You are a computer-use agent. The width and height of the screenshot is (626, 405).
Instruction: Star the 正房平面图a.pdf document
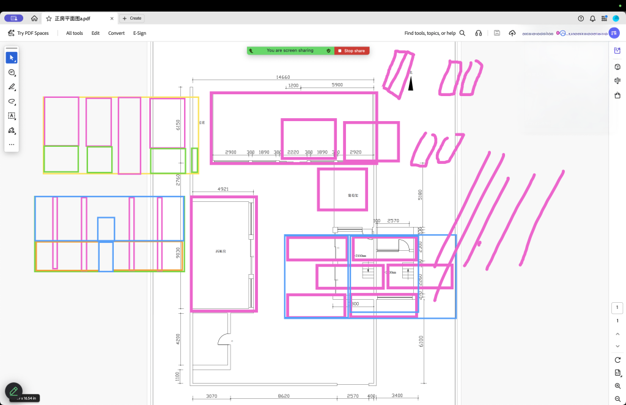tap(49, 18)
